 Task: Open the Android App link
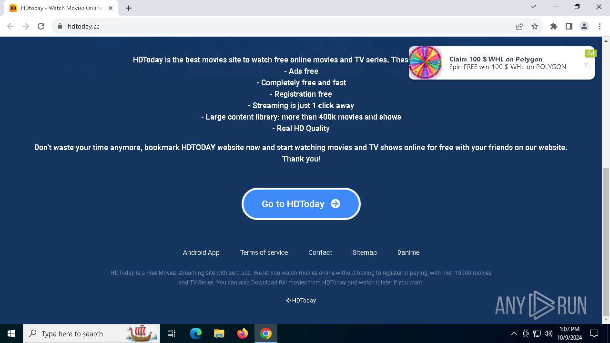[x=201, y=252]
